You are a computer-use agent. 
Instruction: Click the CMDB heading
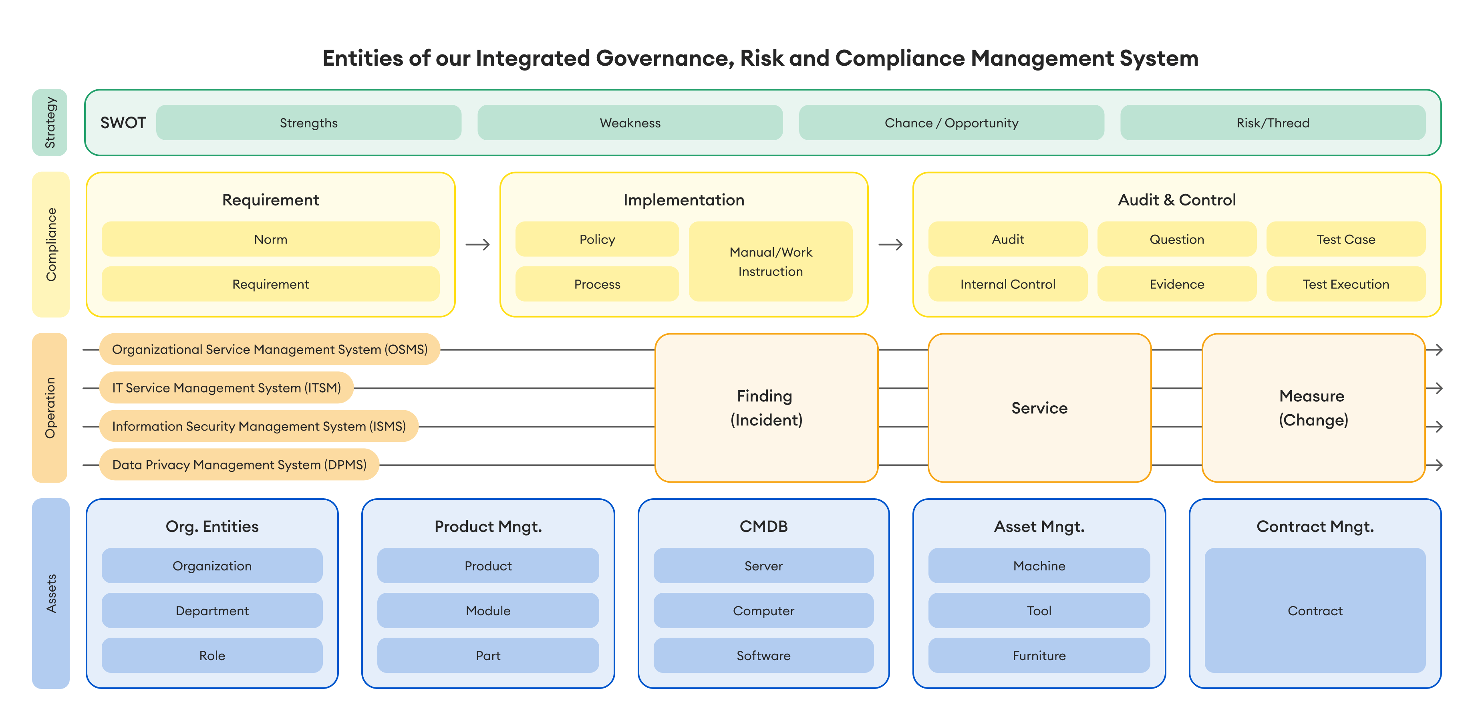(763, 526)
